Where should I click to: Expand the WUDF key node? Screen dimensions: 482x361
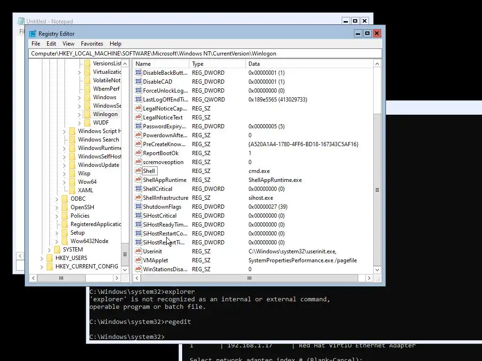(79, 123)
